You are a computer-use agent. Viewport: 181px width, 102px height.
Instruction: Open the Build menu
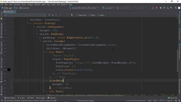(x=44, y=5)
